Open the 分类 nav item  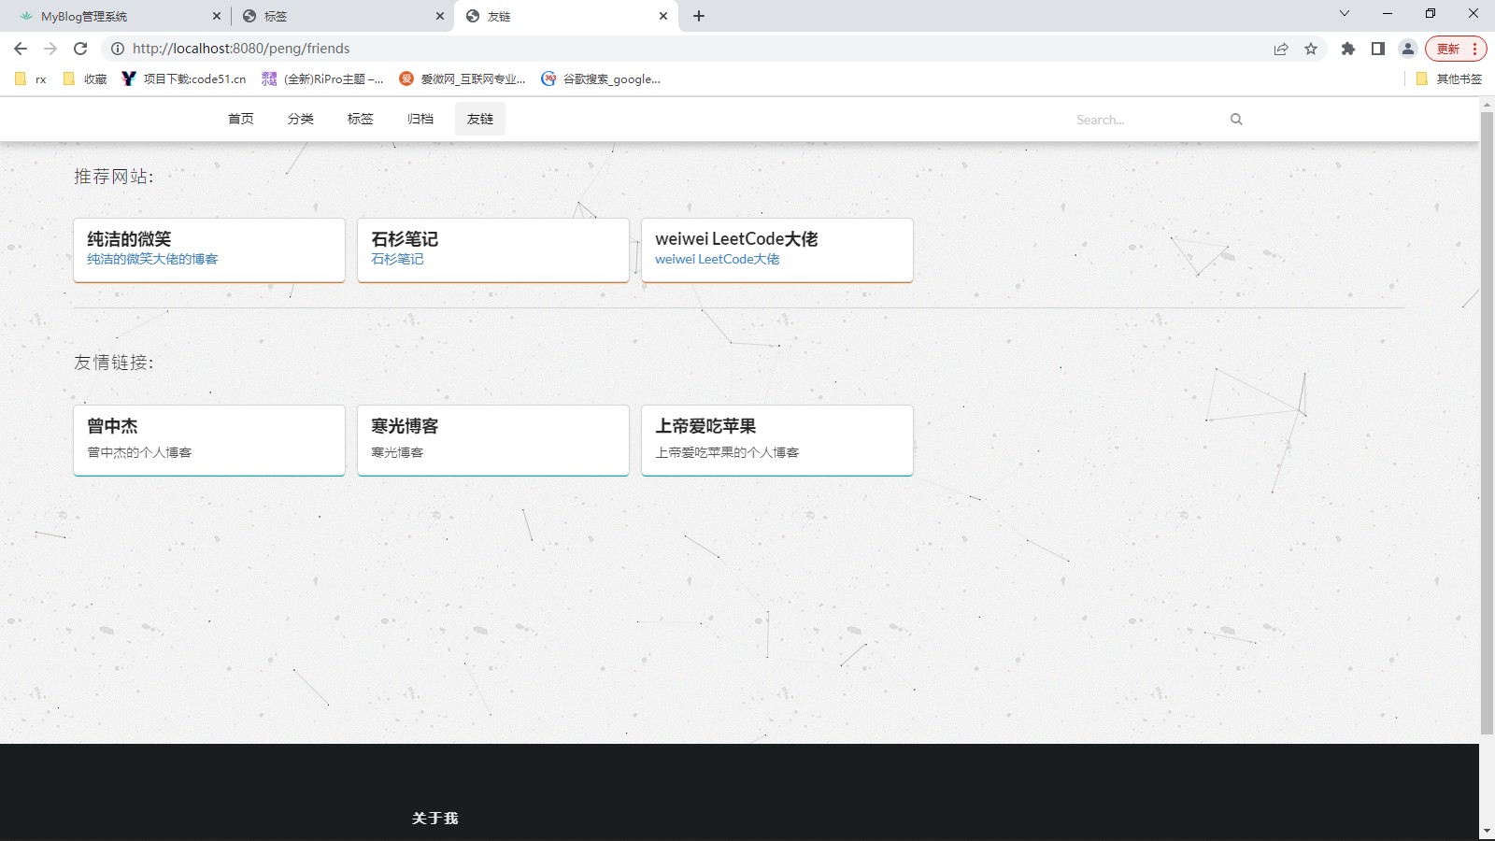pyautogui.click(x=301, y=119)
